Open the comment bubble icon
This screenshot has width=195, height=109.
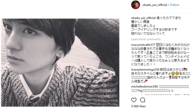pos(142,100)
